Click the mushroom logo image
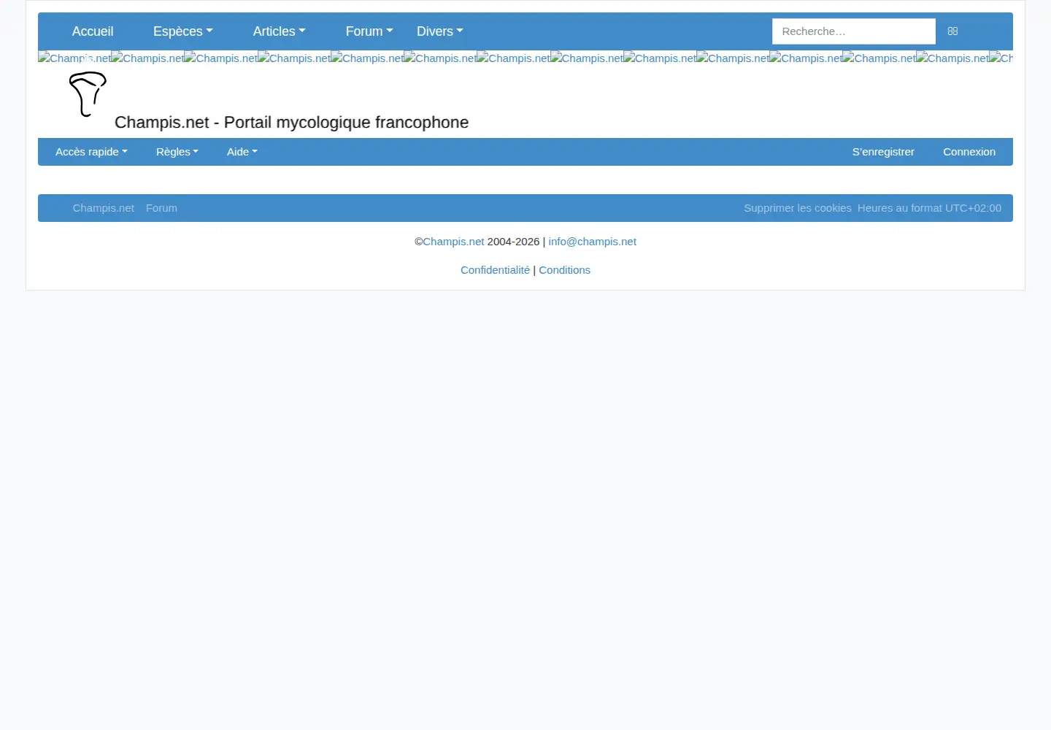The height and width of the screenshot is (730, 1051). click(x=88, y=94)
